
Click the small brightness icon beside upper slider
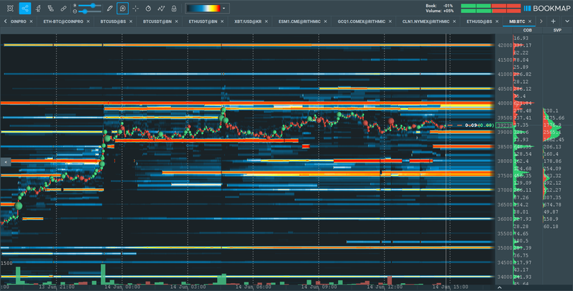point(75,6)
